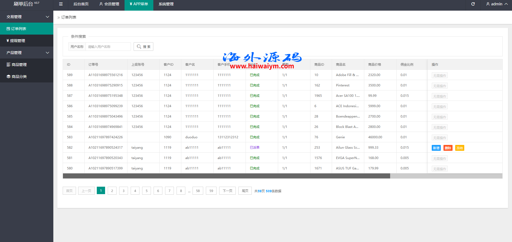Click the sidebar collapse hamburger icon
This screenshot has height=242, width=512.
click(61, 4)
